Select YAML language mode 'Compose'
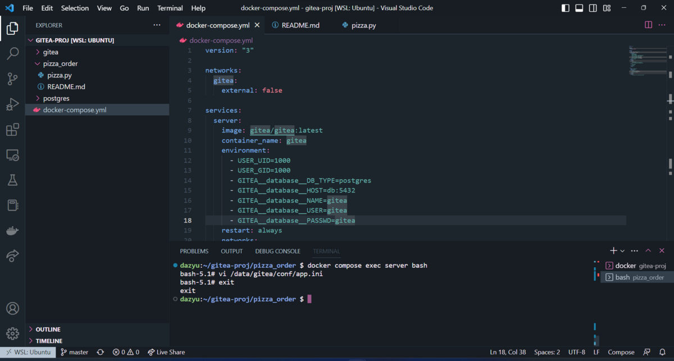 click(621, 352)
